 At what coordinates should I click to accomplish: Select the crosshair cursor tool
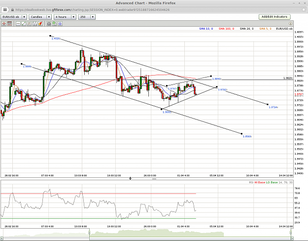point(4,24)
